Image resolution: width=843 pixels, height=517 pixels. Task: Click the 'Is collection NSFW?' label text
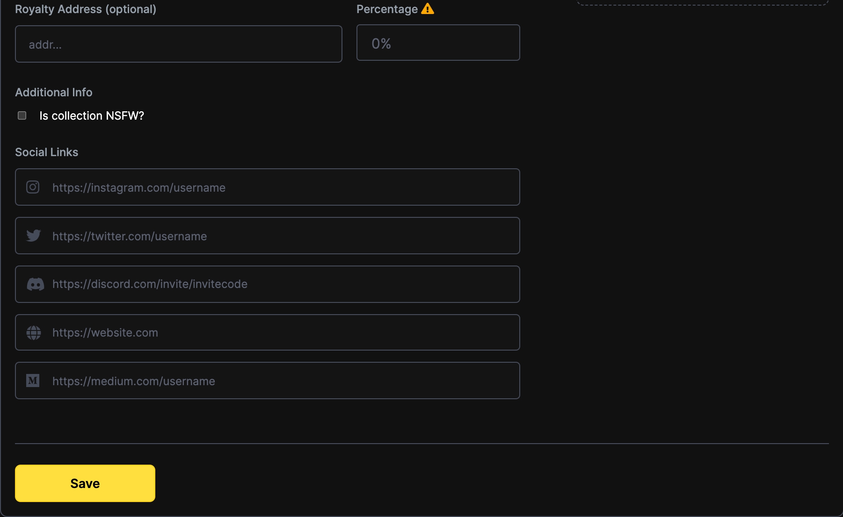coord(92,116)
